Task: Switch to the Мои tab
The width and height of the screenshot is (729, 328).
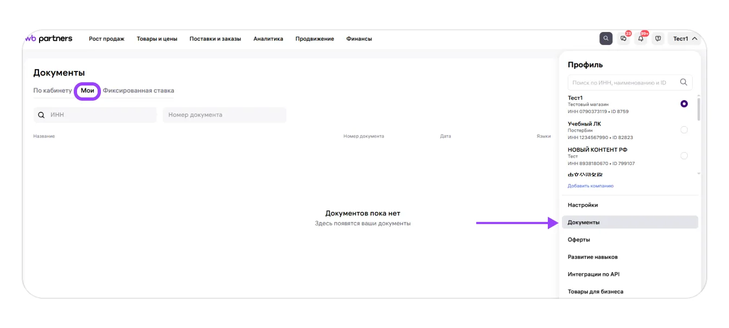Action: [x=87, y=90]
